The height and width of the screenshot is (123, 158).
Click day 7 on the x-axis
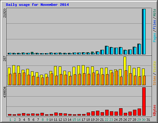click(38, 120)
